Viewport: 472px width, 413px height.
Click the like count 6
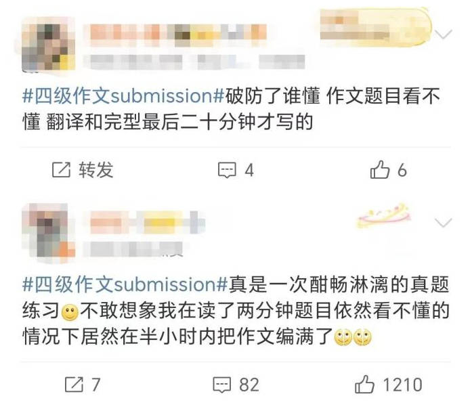click(402, 171)
